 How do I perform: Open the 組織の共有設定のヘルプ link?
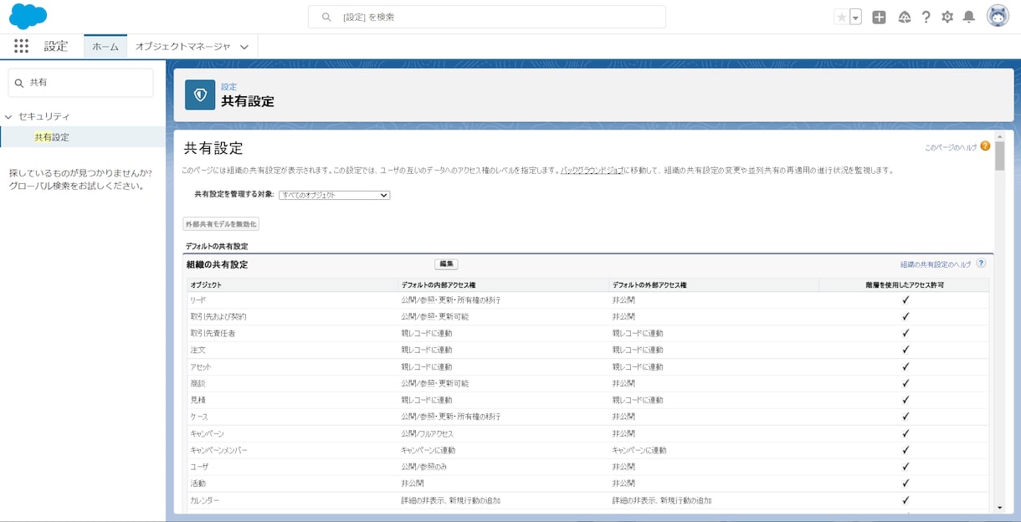coord(936,264)
